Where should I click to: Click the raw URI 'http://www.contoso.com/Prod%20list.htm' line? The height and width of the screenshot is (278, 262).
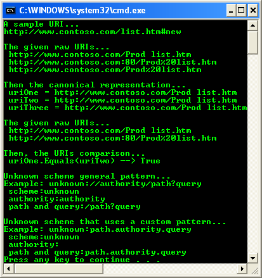(x=105, y=70)
